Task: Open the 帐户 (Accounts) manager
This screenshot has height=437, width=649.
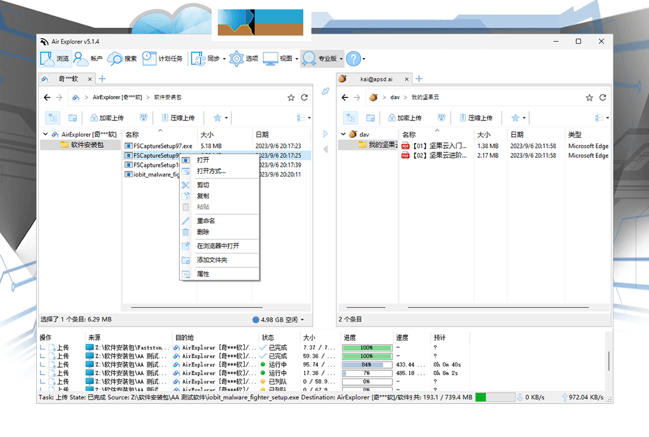Action: coord(87,58)
